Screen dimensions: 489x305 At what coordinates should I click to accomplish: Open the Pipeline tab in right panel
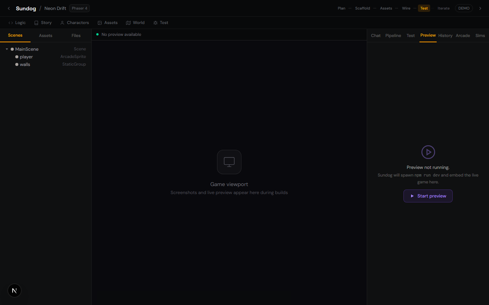(393, 35)
